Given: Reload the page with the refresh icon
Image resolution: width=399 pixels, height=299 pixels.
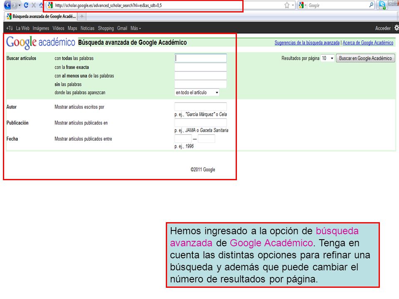Looking at the screenshot, I should click(26, 5).
